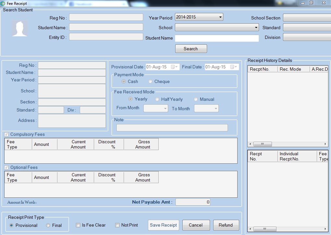This screenshot has width=331, height=235.
Task: Select Cheque payment mode
Action: [x=150, y=81]
